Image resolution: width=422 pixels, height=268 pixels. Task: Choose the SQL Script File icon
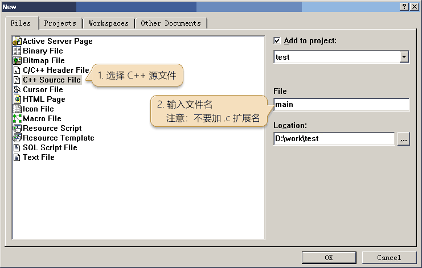17,148
